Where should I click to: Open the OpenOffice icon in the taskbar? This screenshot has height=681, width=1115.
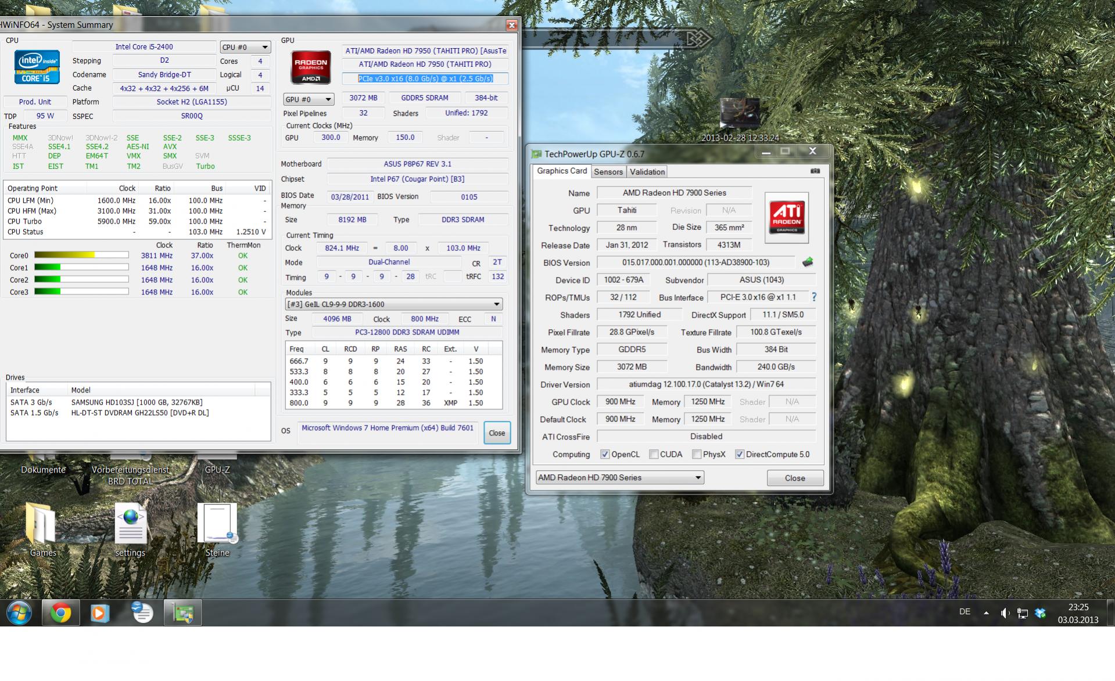142,613
